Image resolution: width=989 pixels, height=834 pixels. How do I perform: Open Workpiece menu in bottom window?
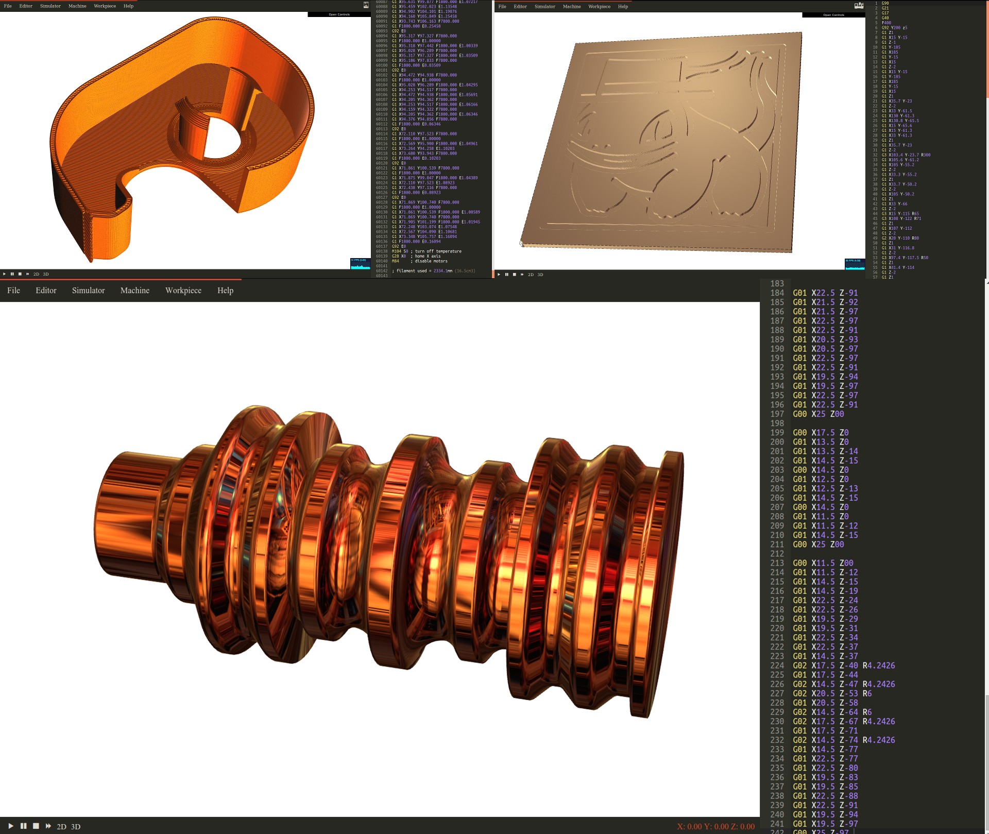click(183, 291)
